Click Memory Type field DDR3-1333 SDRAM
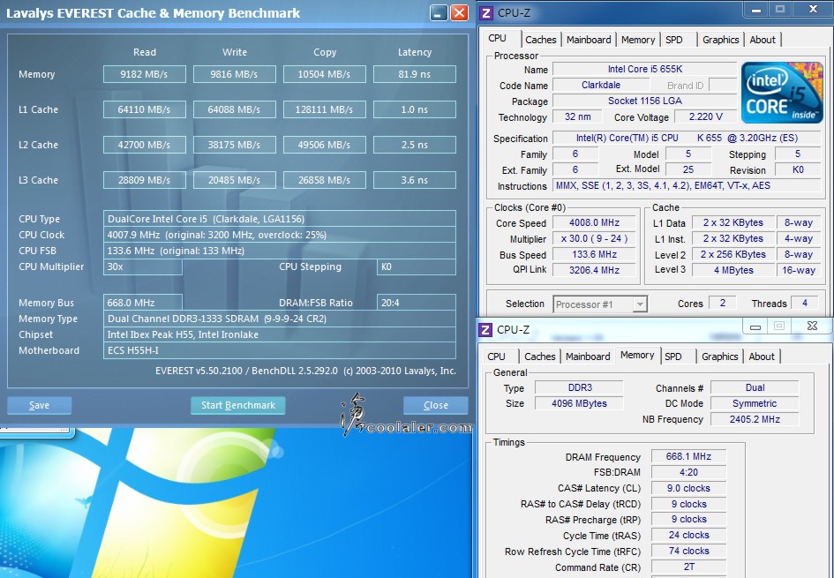Viewport: 834px width, 578px height. [279, 319]
